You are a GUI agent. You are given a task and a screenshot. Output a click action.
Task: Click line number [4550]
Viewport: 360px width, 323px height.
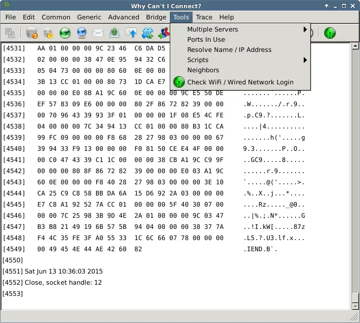click(13, 260)
